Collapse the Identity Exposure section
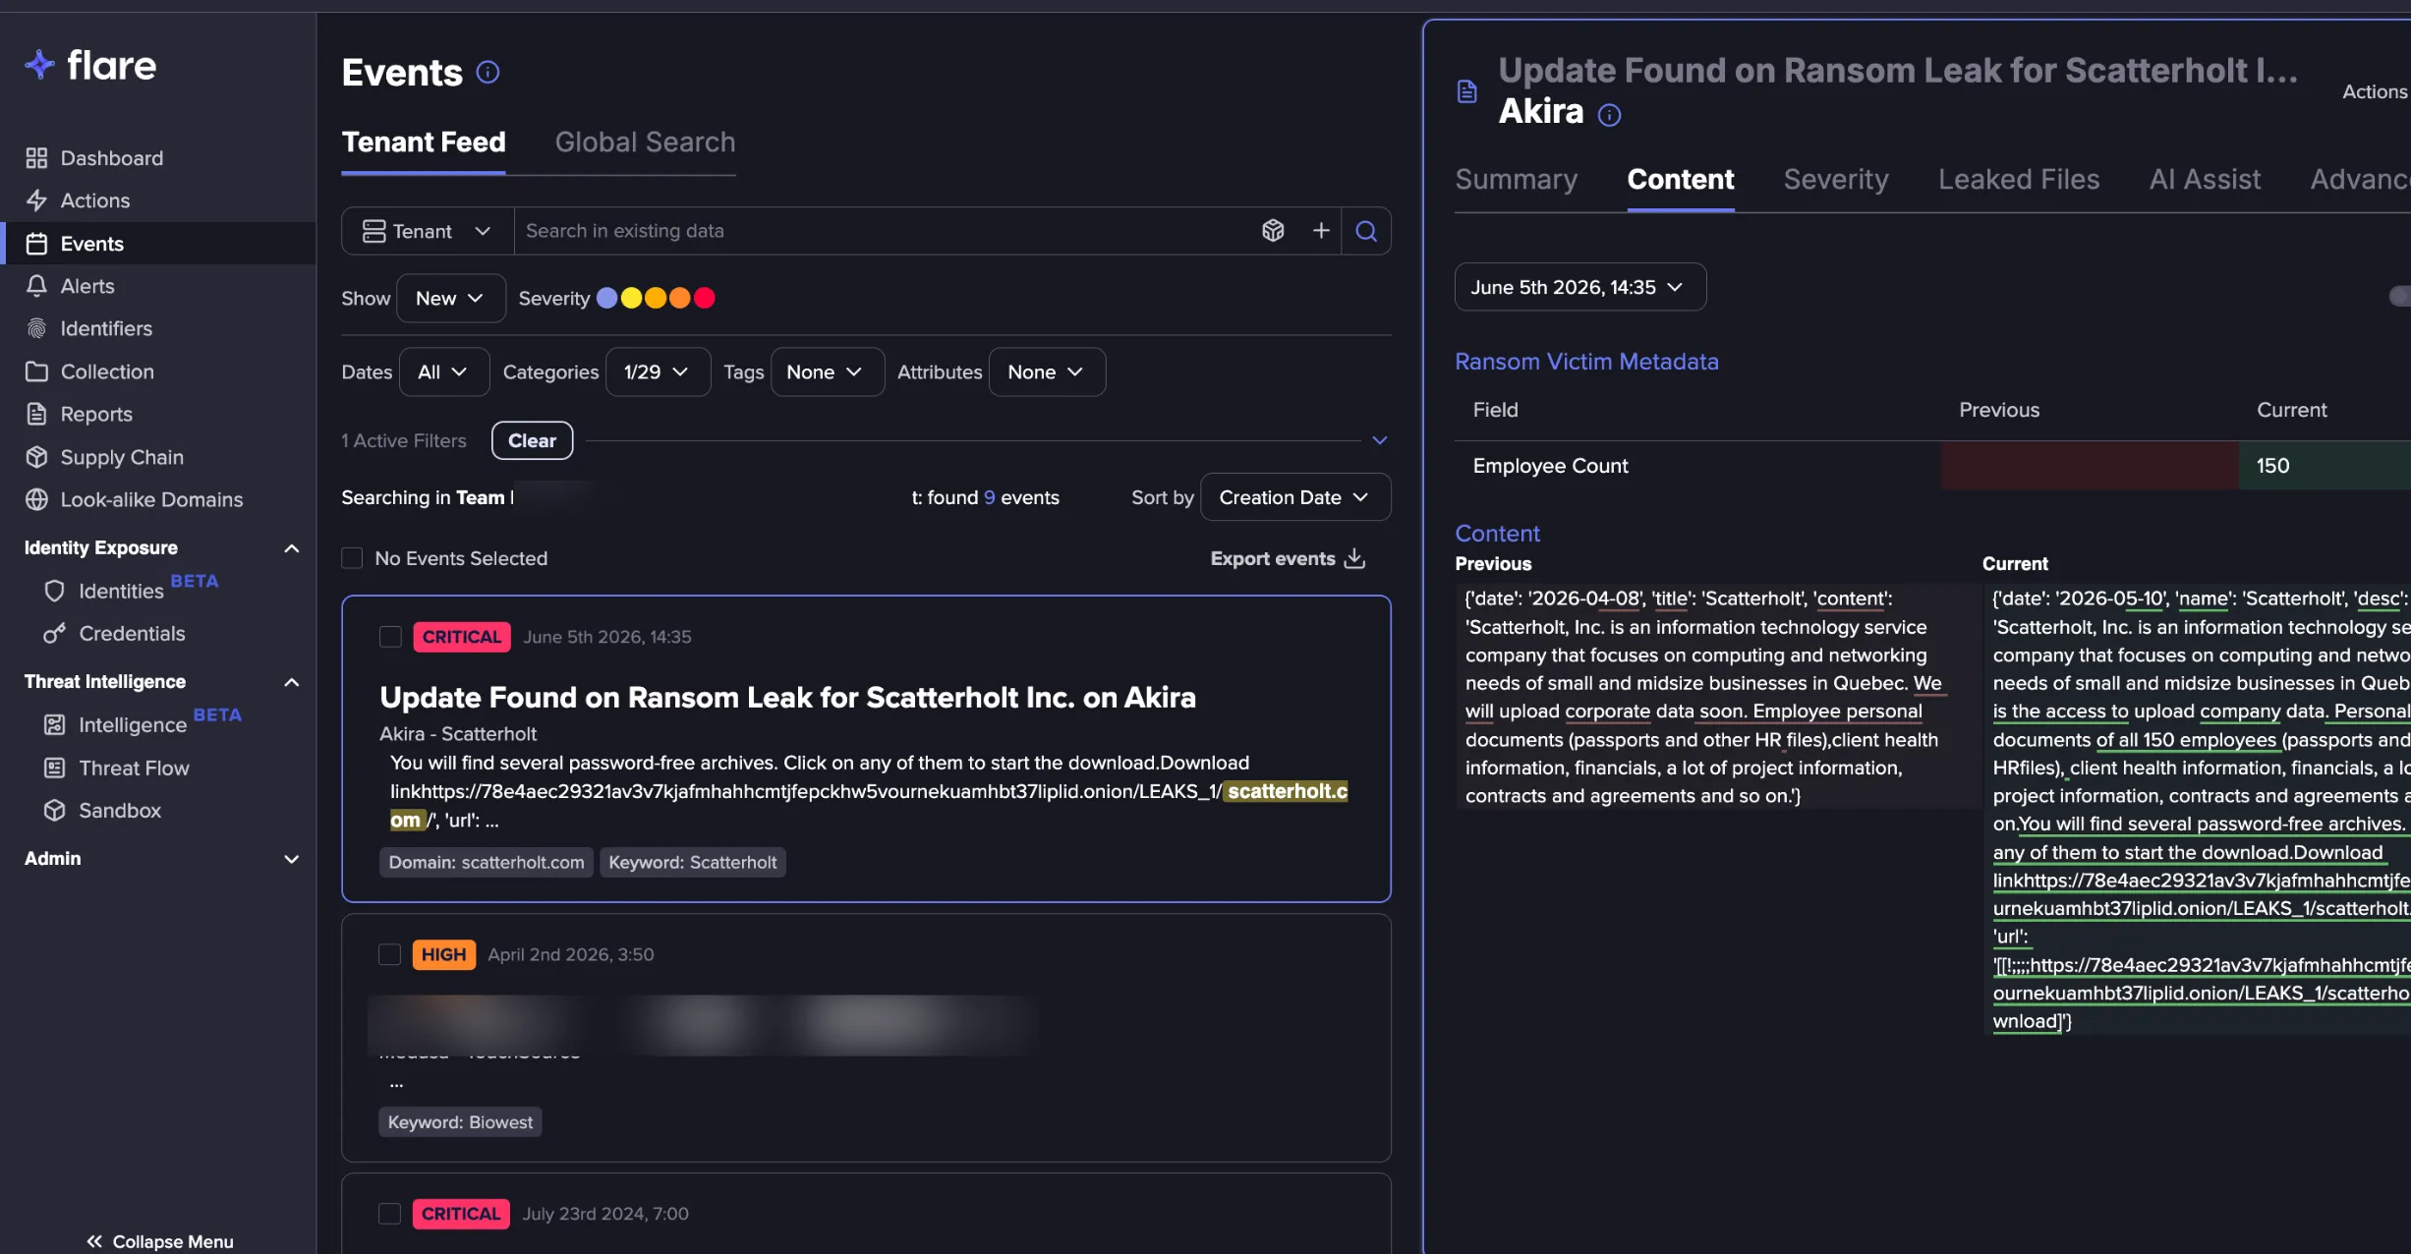Viewport: 2411px width, 1254px height. click(x=291, y=548)
